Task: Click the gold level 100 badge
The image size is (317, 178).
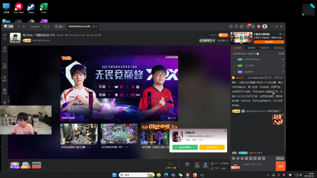Action: pyautogui.click(x=27, y=41)
